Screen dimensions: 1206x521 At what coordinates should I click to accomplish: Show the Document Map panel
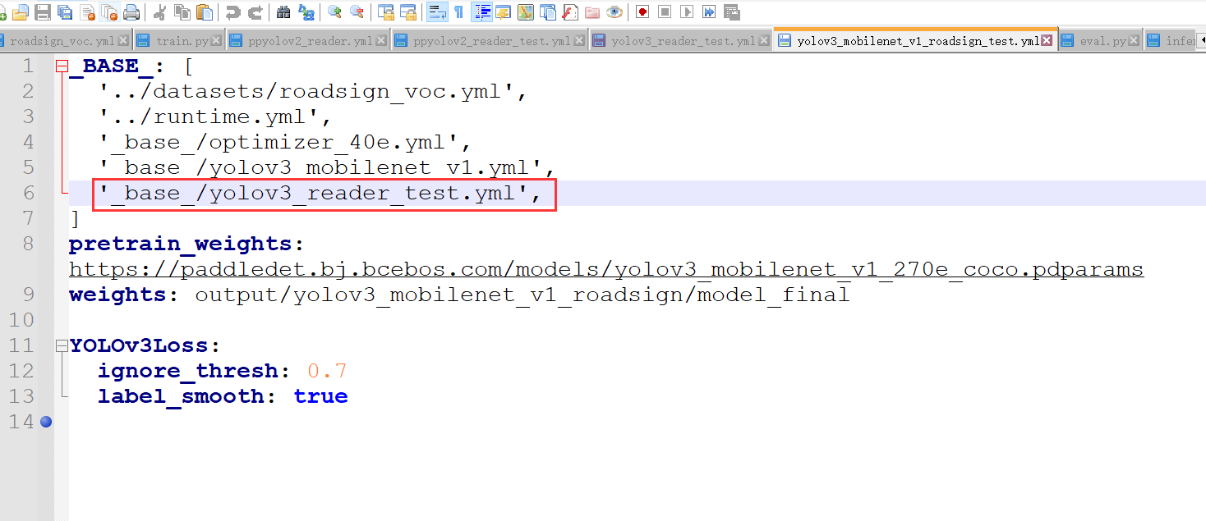pyautogui.click(x=526, y=12)
